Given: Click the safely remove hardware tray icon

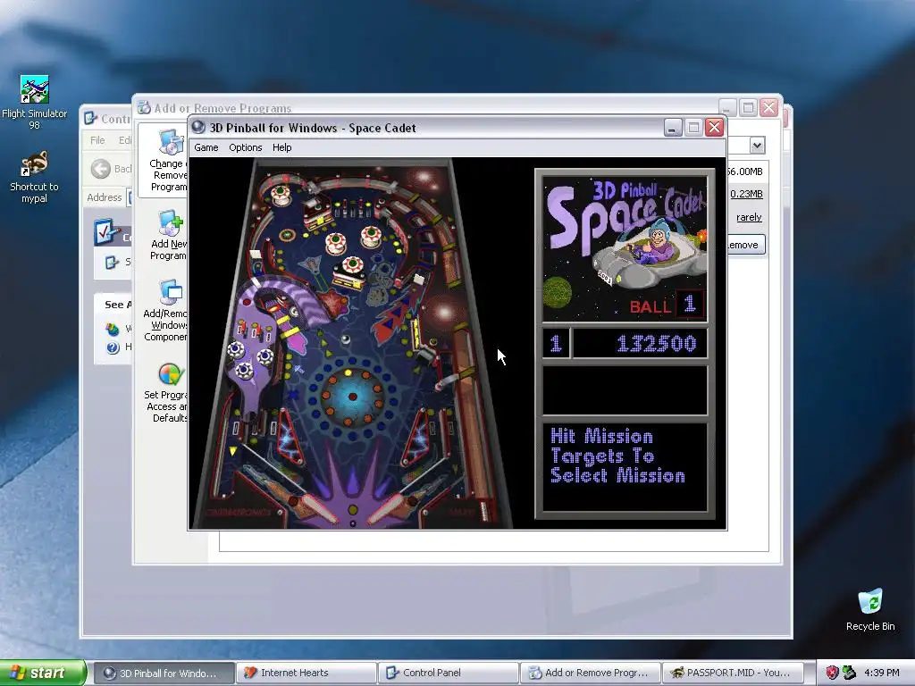Looking at the screenshot, I should (849, 673).
